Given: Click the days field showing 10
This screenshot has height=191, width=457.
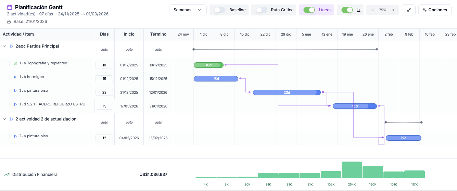Looking at the screenshot, I should tap(104, 65).
